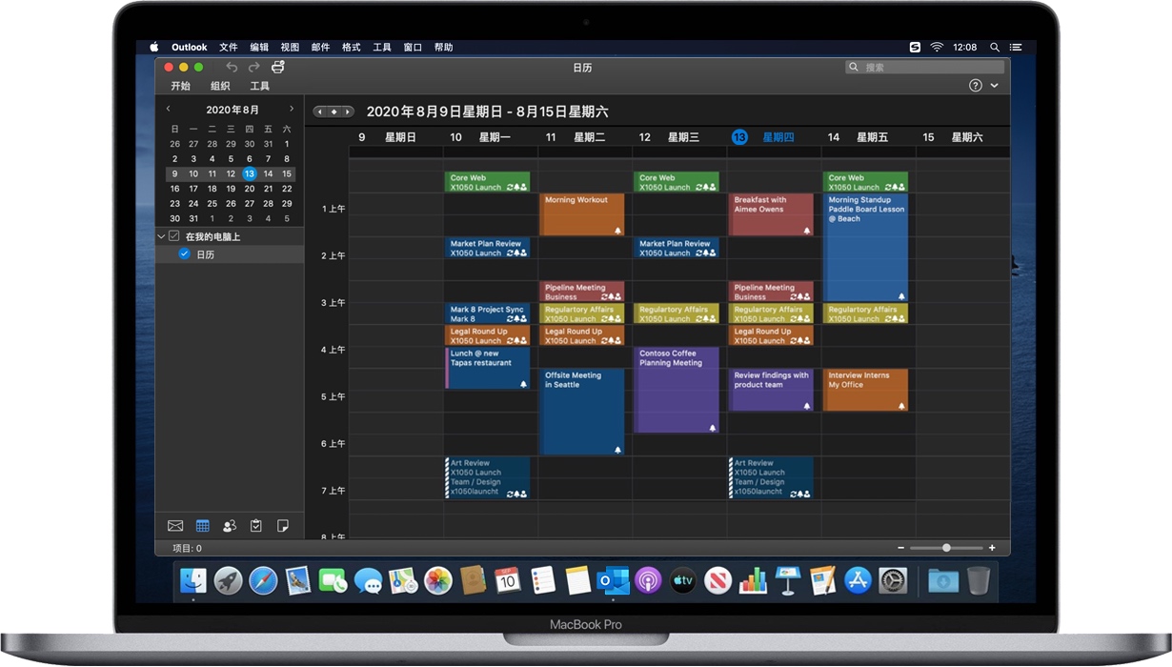Go to next month with the right chevron
Viewport: 1172px width, 667px height.
coord(292,109)
